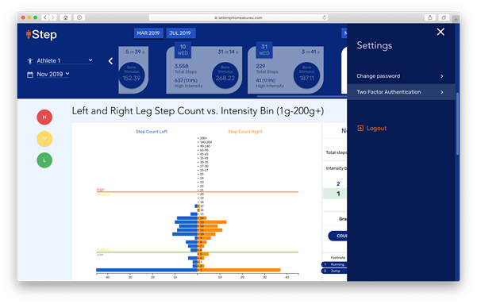
Task: Open Two Factor Authentication option
Action: [x=401, y=92]
